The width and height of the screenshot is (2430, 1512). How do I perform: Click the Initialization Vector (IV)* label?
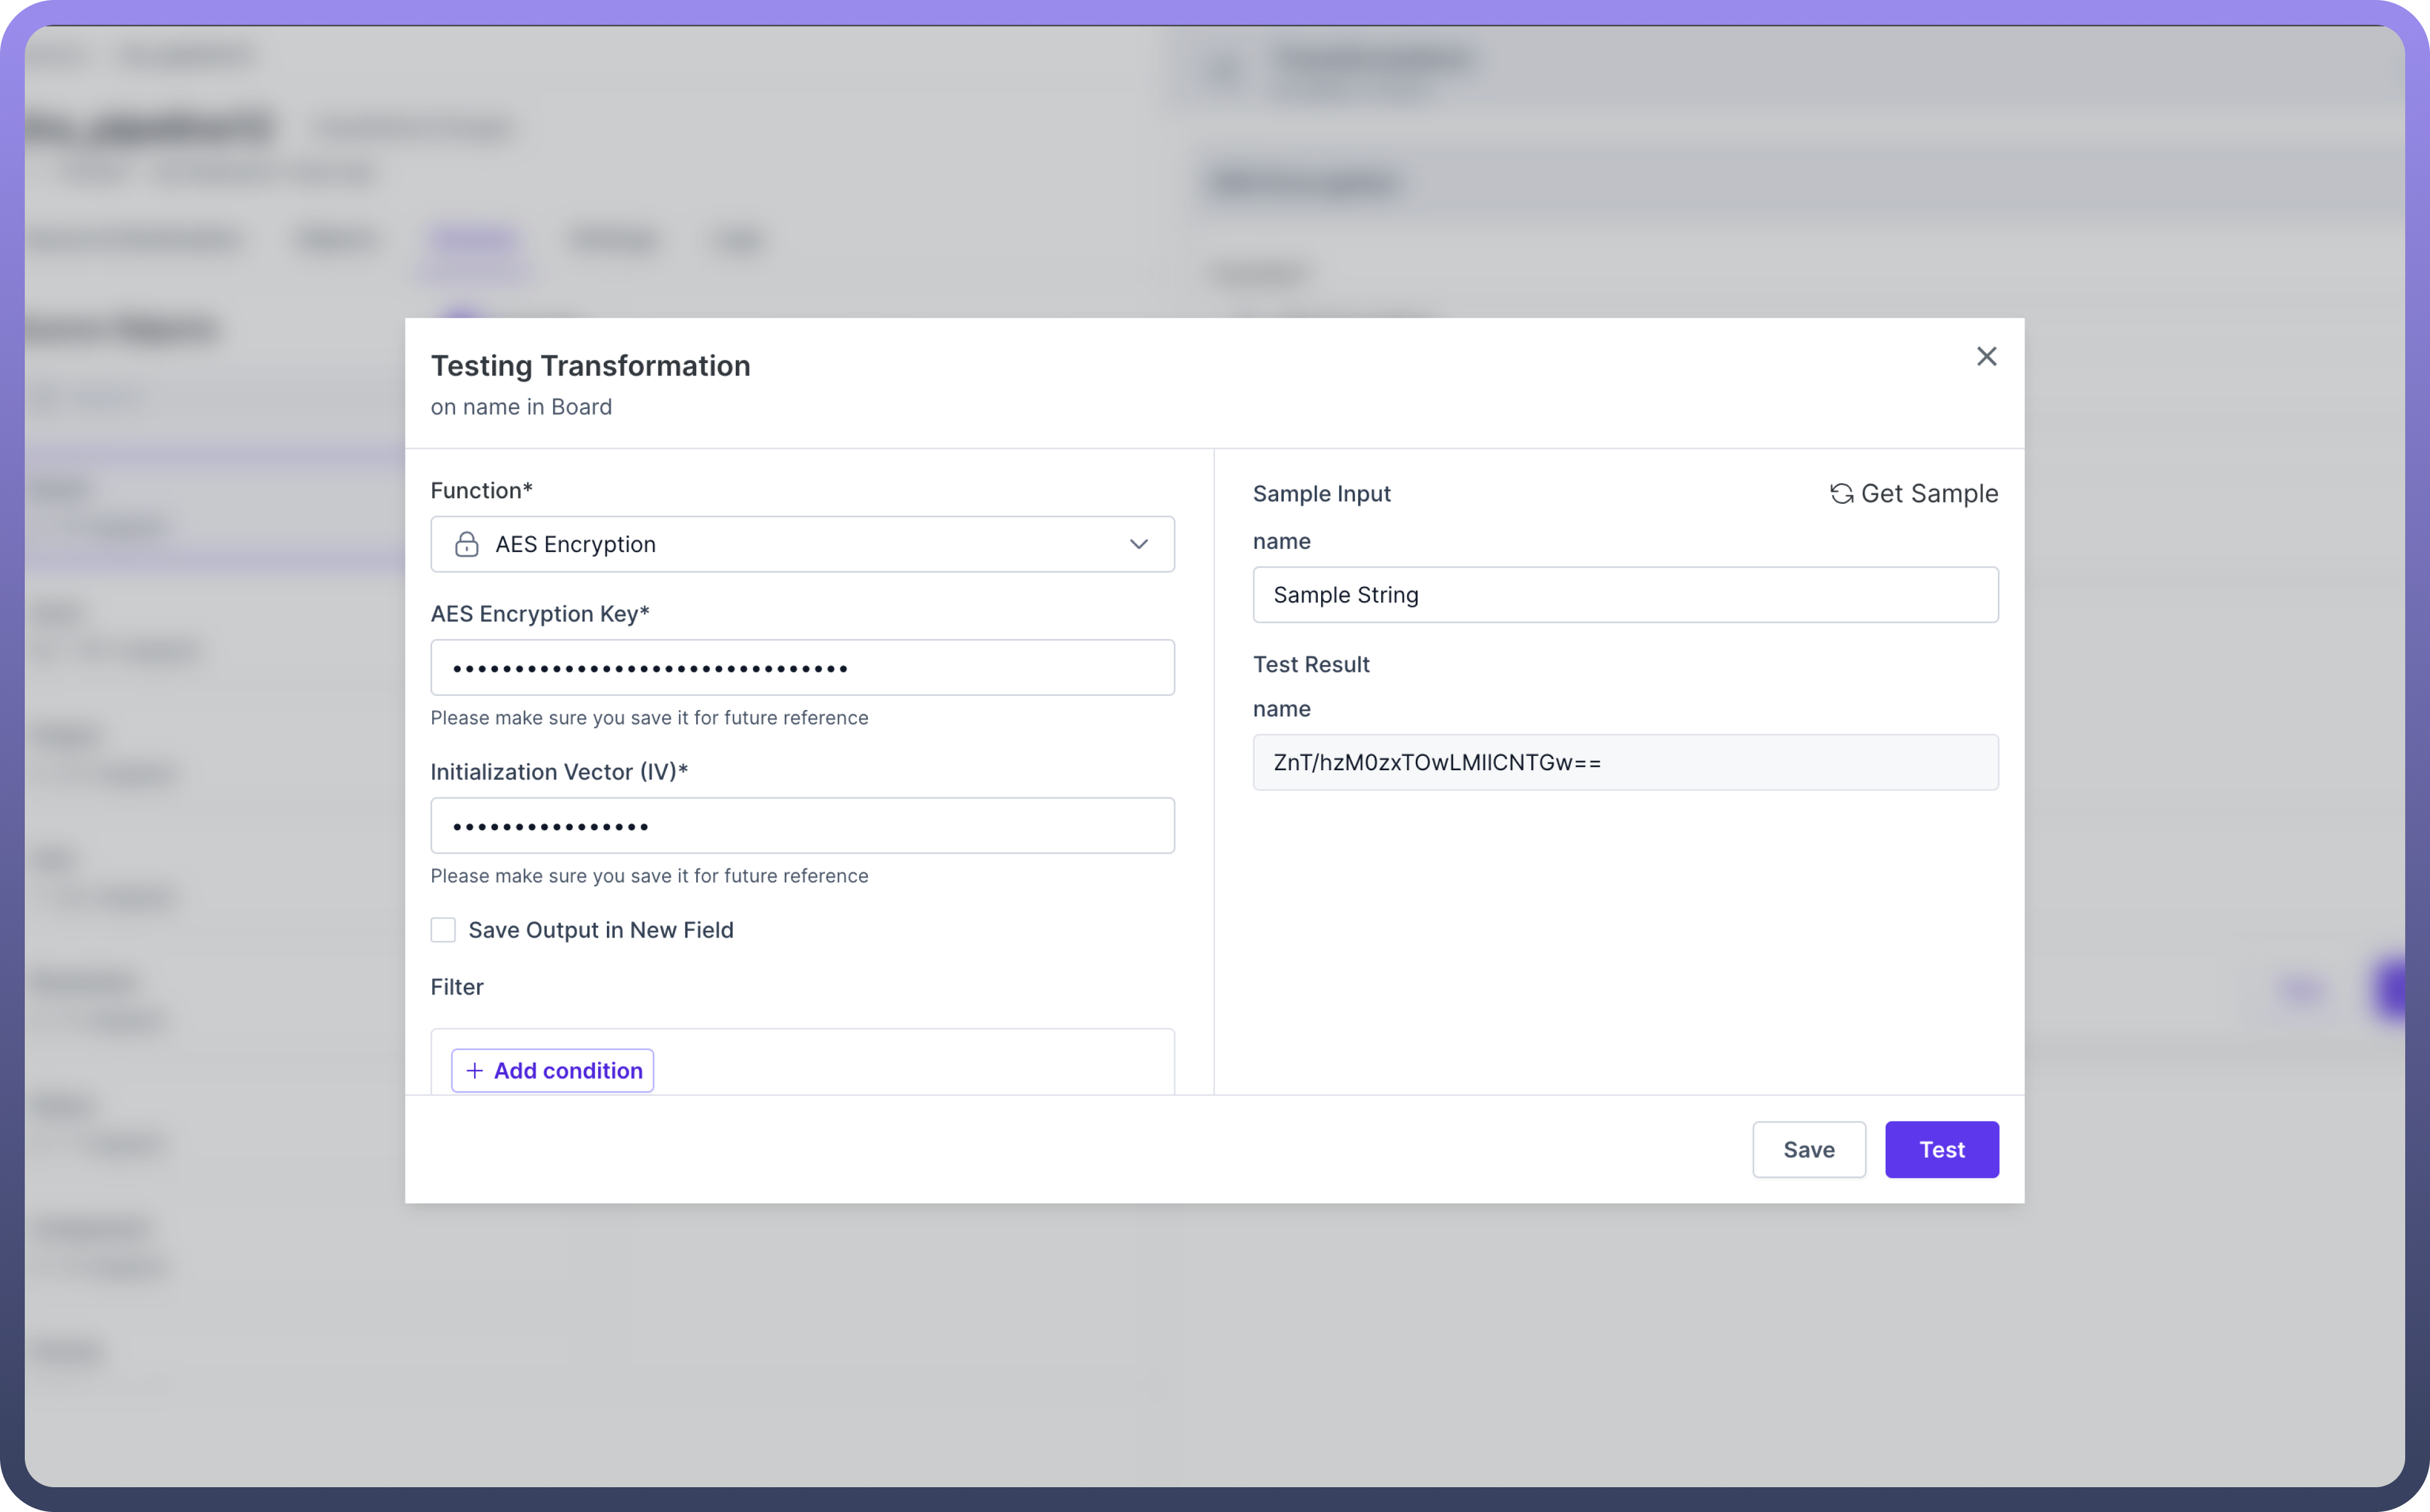click(559, 772)
